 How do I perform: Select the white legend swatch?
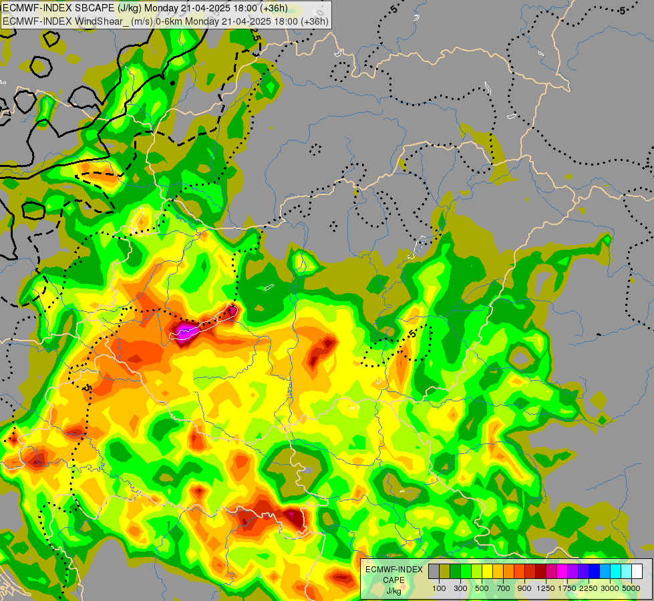[x=637, y=571]
